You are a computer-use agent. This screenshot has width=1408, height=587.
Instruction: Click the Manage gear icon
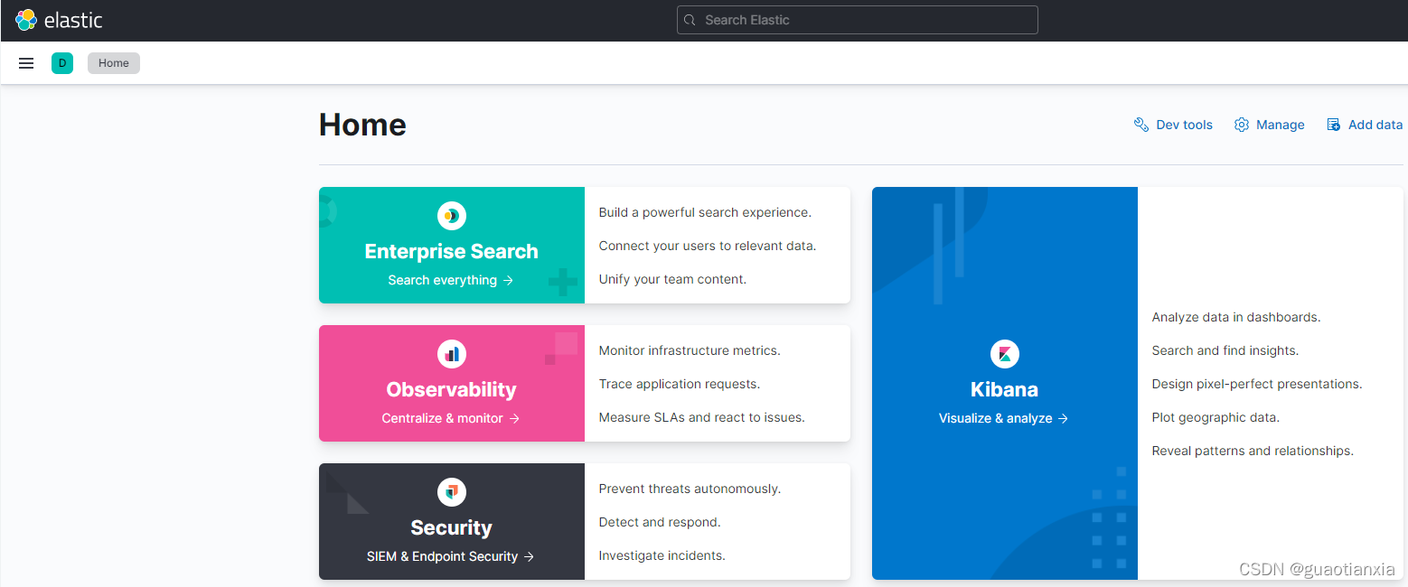[1242, 125]
